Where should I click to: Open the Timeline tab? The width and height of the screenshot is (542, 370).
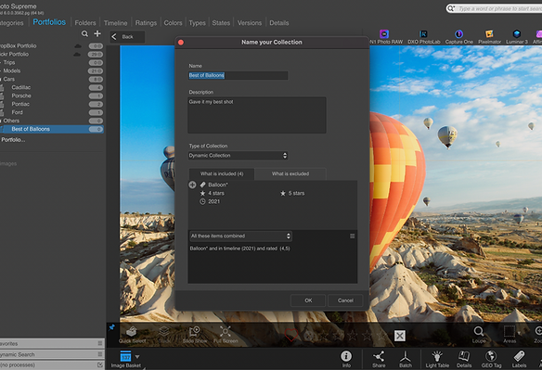coord(115,23)
